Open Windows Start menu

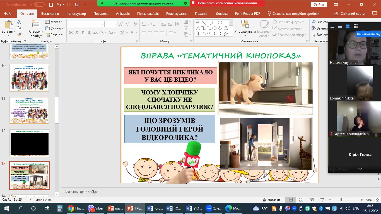click(7, 208)
